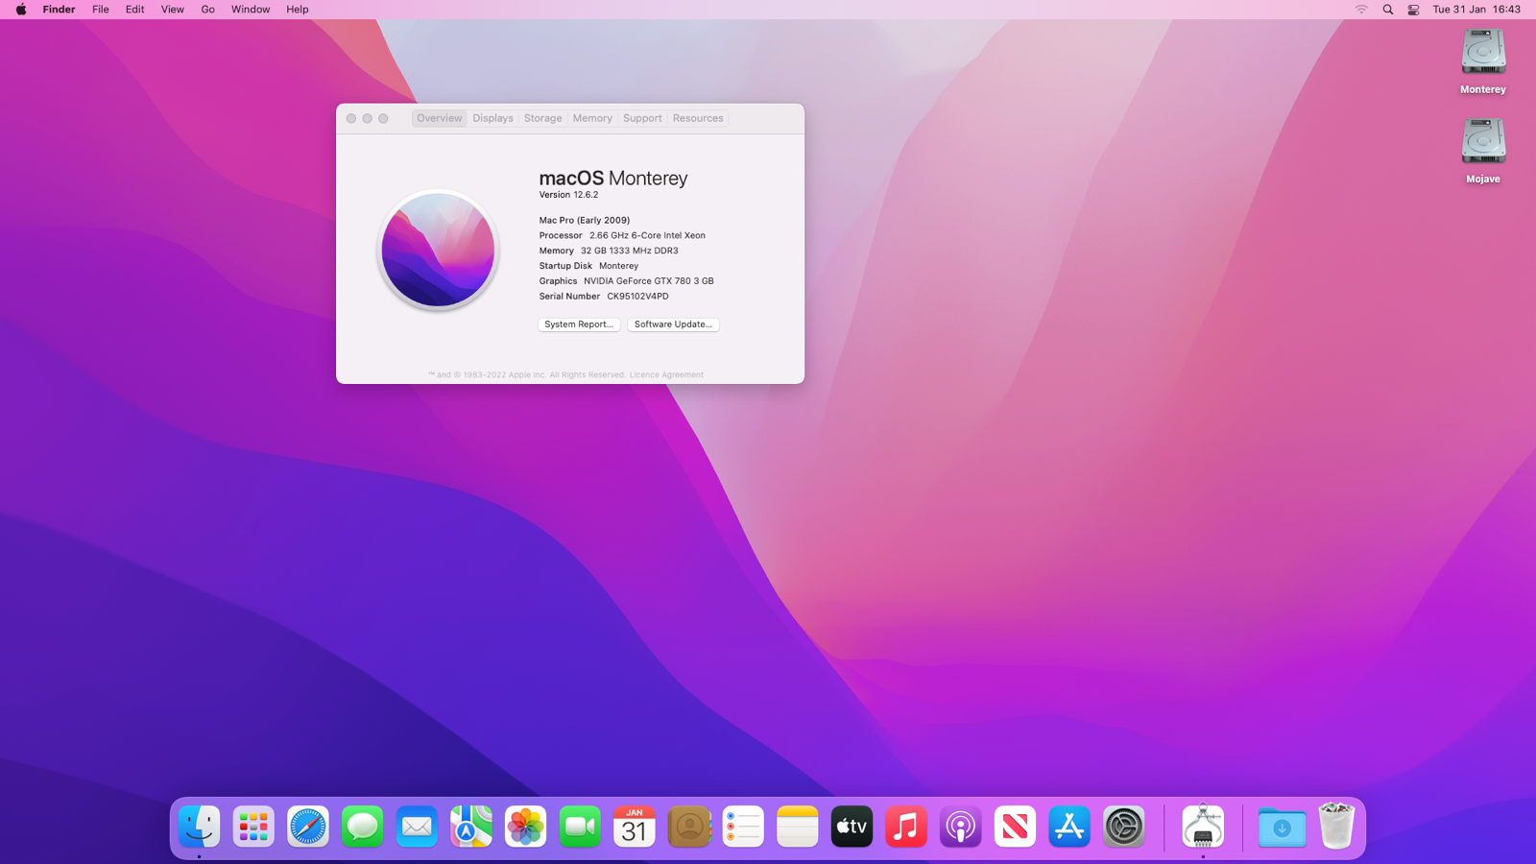Open the File menu
Viewport: 1536px width, 864px height.
[x=101, y=10]
